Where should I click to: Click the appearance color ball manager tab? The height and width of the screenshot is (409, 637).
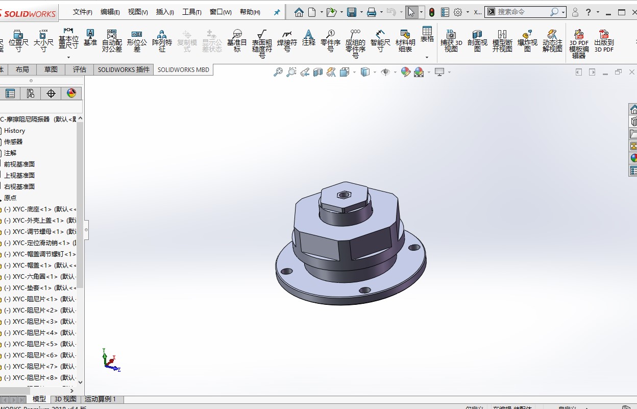(71, 93)
